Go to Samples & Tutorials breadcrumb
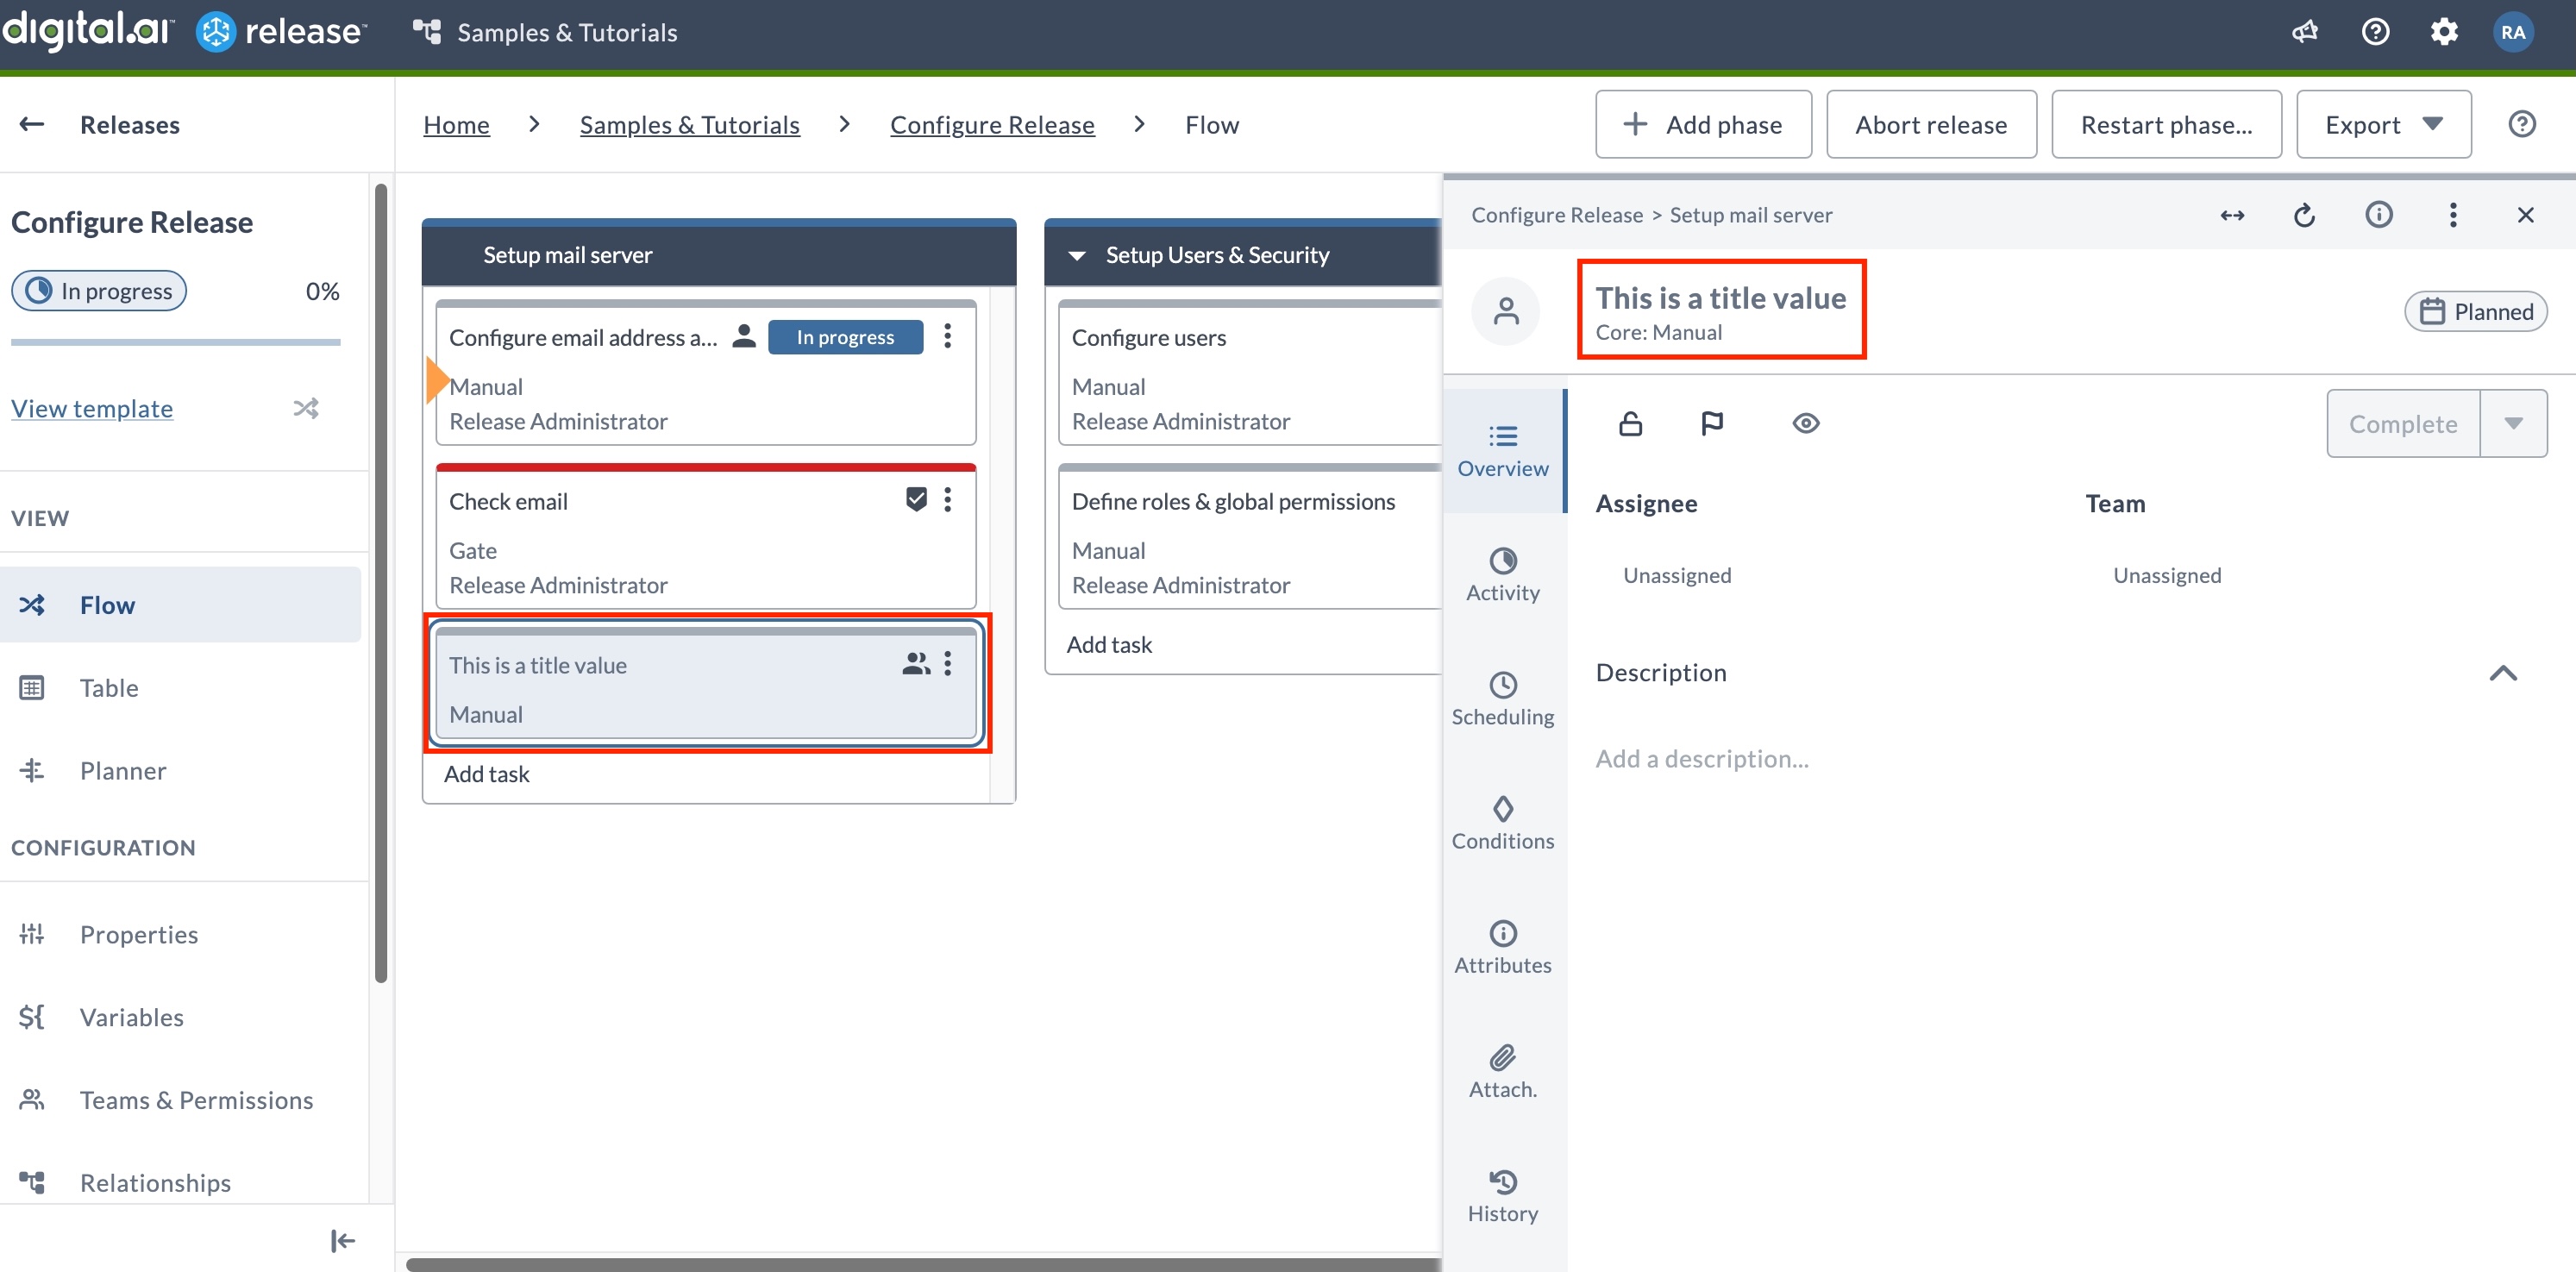Screen dimensions: 2576x1272 tap(690, 124)
